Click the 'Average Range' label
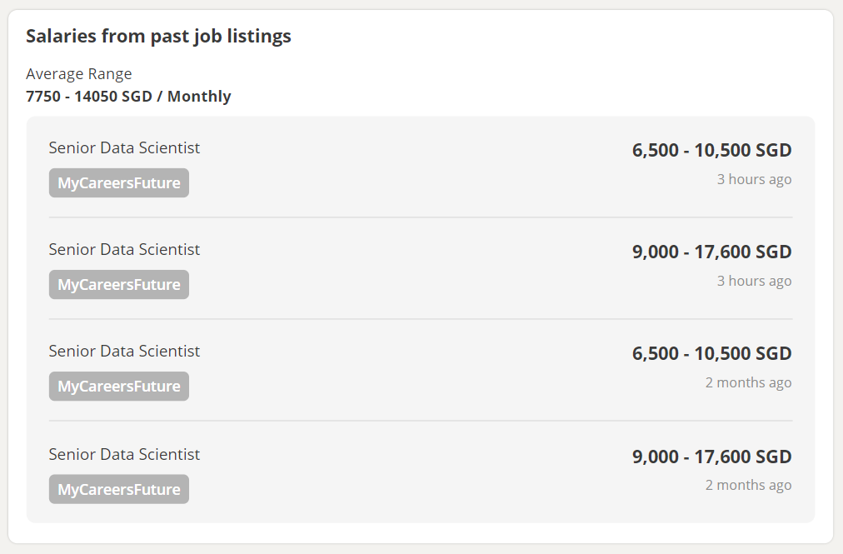The width and height of the screenshot is (843, 554). (78, 73)
